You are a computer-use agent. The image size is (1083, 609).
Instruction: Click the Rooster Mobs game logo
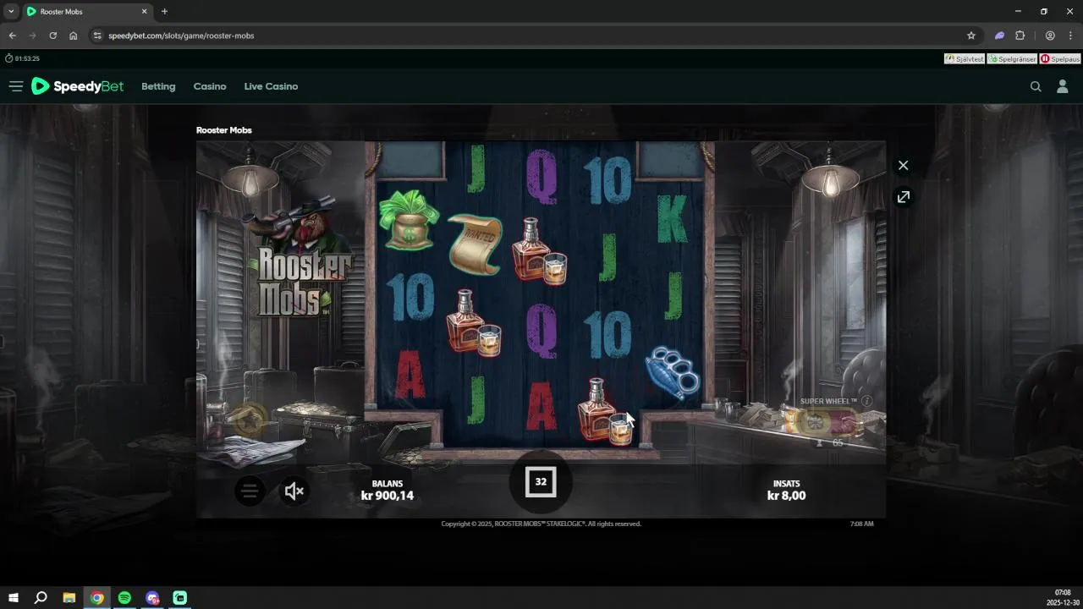coord(298,258)
